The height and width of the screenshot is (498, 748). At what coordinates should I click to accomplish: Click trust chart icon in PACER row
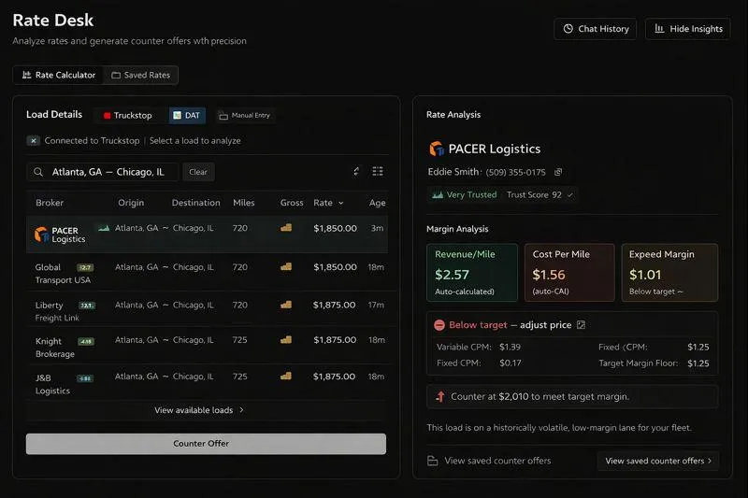104,228
